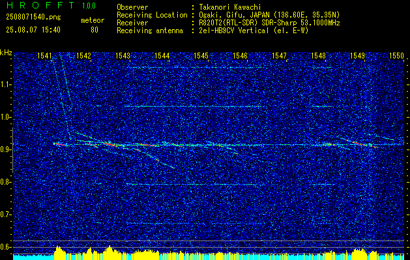The width and height of the screenshot is (410, 260).
Task: Click the HROFFT title text
Action: point(40,5)
